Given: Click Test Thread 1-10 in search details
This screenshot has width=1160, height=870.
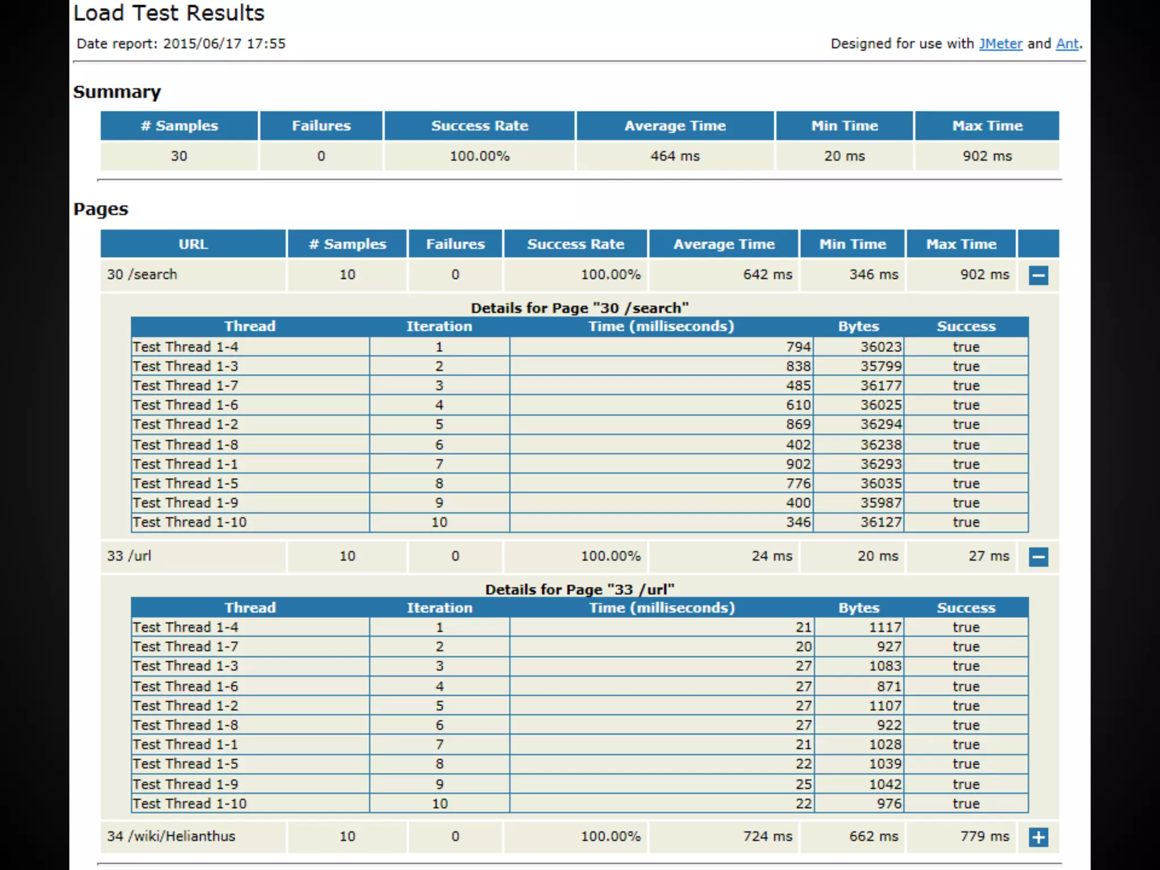Looking at the screenshot, I should coord(190,522).
